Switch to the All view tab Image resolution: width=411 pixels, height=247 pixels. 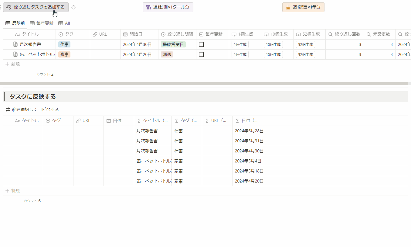[64, 23]
